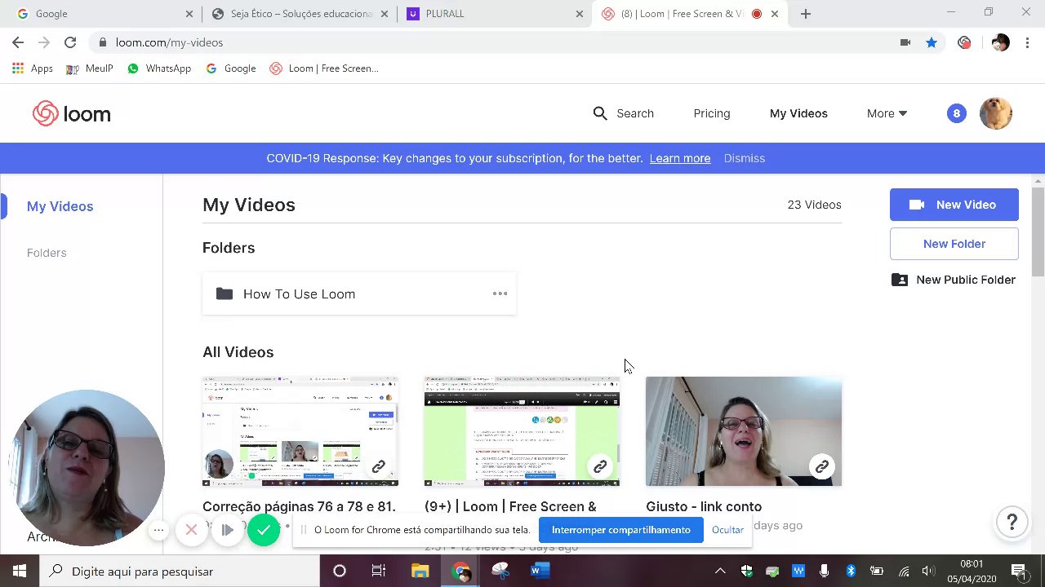Switch to the PLURALL tab

click(494, 14)
